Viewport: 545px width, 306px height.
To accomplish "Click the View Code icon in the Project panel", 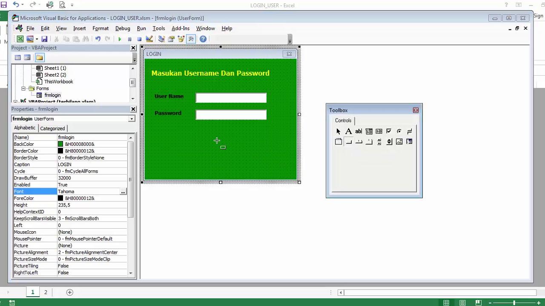I will (17, 58).
